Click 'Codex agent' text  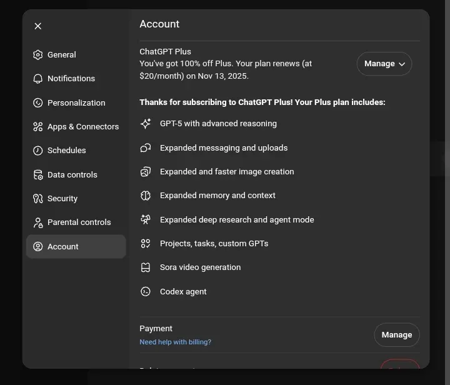coord(183,292)
